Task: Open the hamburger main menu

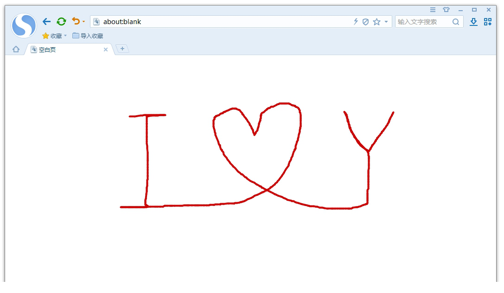Action: (433, 10)
